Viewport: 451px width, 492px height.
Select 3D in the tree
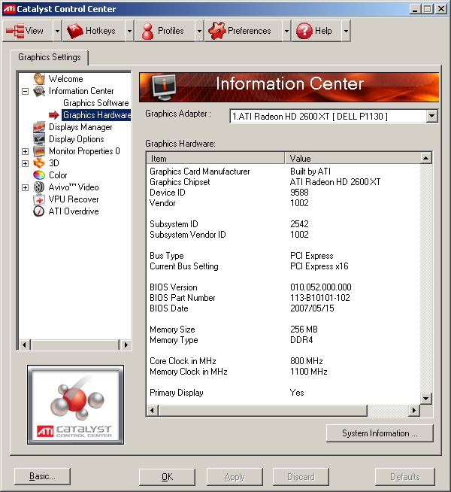tap(54, 163)
